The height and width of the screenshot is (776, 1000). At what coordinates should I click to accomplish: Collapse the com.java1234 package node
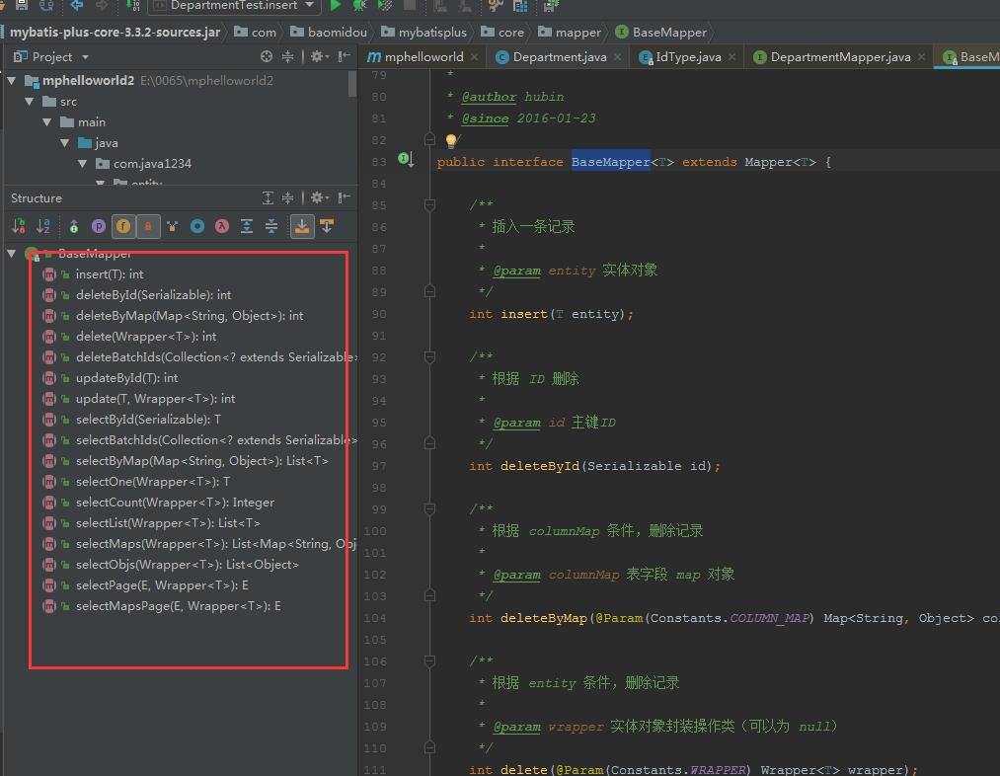[83, 164]
